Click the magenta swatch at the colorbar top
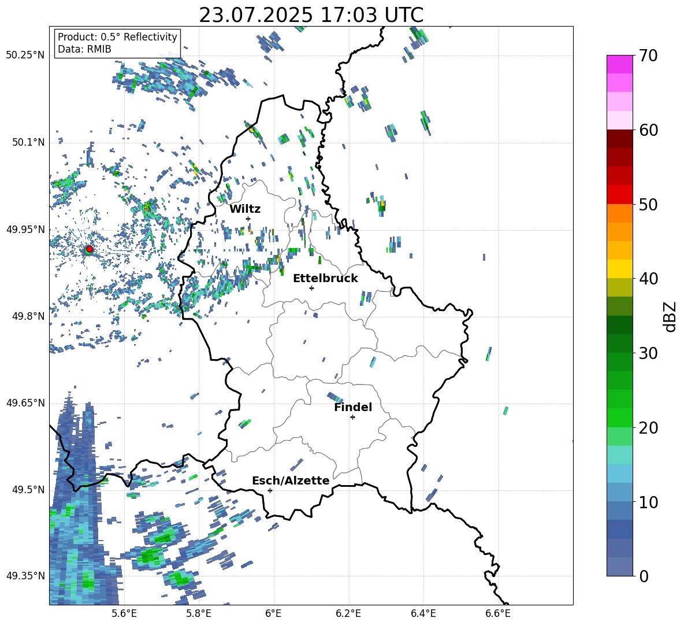 pyautogui.click(x=619, y=64)
